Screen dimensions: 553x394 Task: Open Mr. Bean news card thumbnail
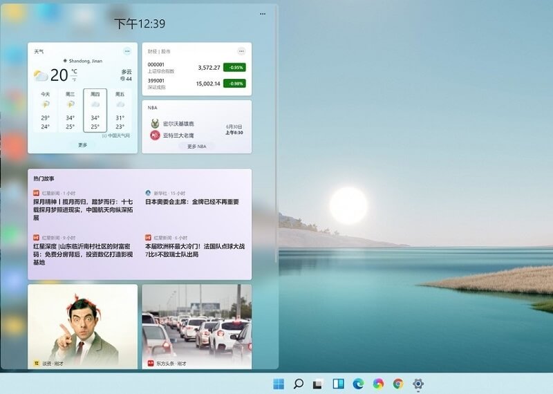[x=82, y=327]
